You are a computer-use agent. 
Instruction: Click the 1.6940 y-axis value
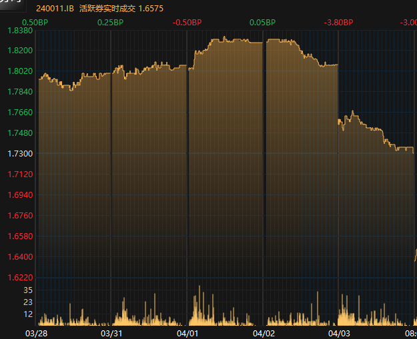pos(20,195)
